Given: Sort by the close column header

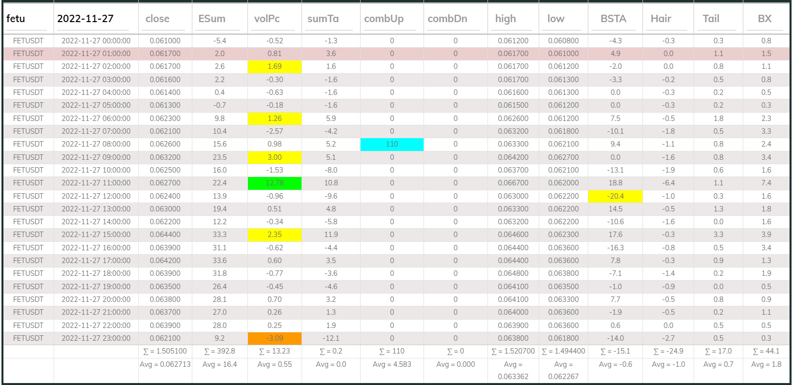Looking at the screenshot, I should [x=157, y=19].
